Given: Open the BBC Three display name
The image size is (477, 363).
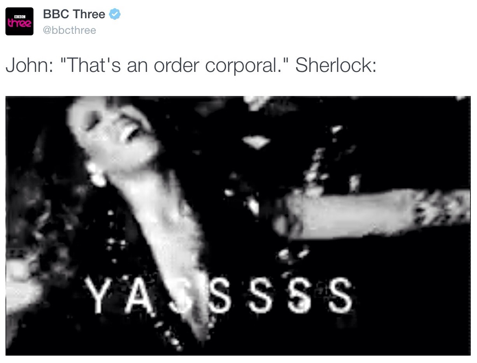Looking at the screenshot, I should 74,14.
